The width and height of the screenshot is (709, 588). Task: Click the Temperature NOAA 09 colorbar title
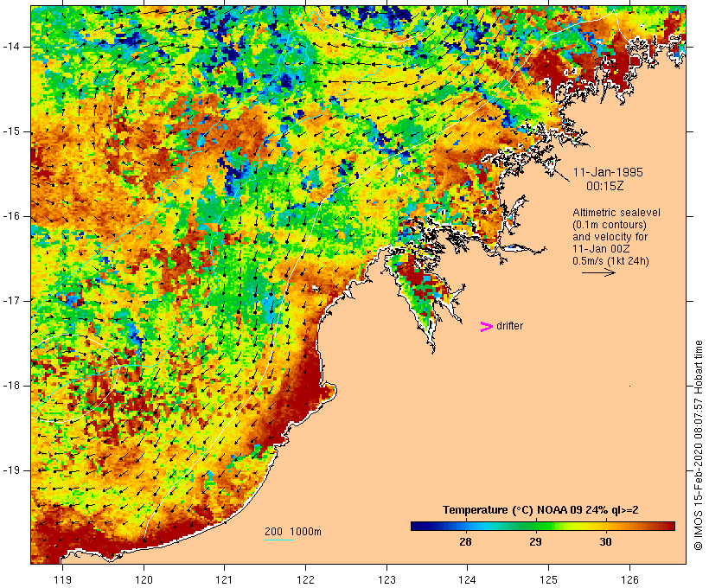tap(540, 510)
